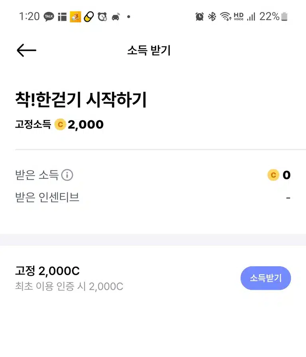Tap the orange app notification thumbnail
Viewport: 306px width, 357px height.
75,17
